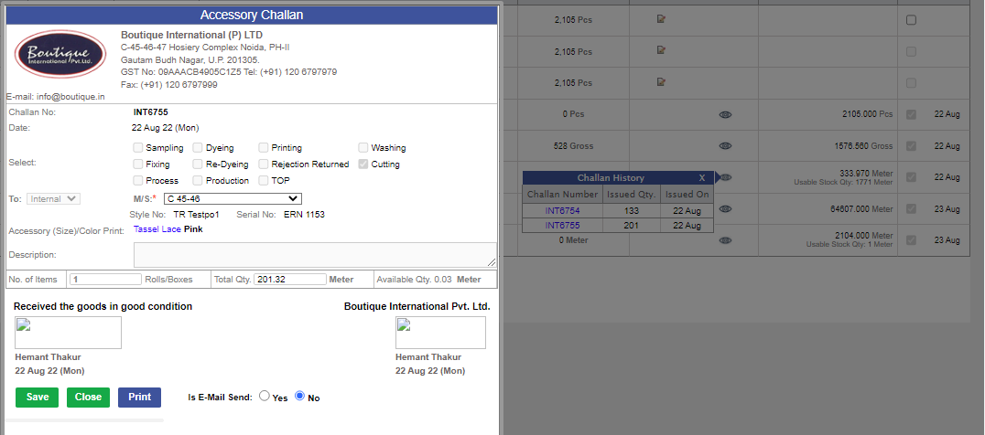Click eye icon beside 0 Meter row
The width and height of the screenshot is (985, 435).
click(725, 240)
